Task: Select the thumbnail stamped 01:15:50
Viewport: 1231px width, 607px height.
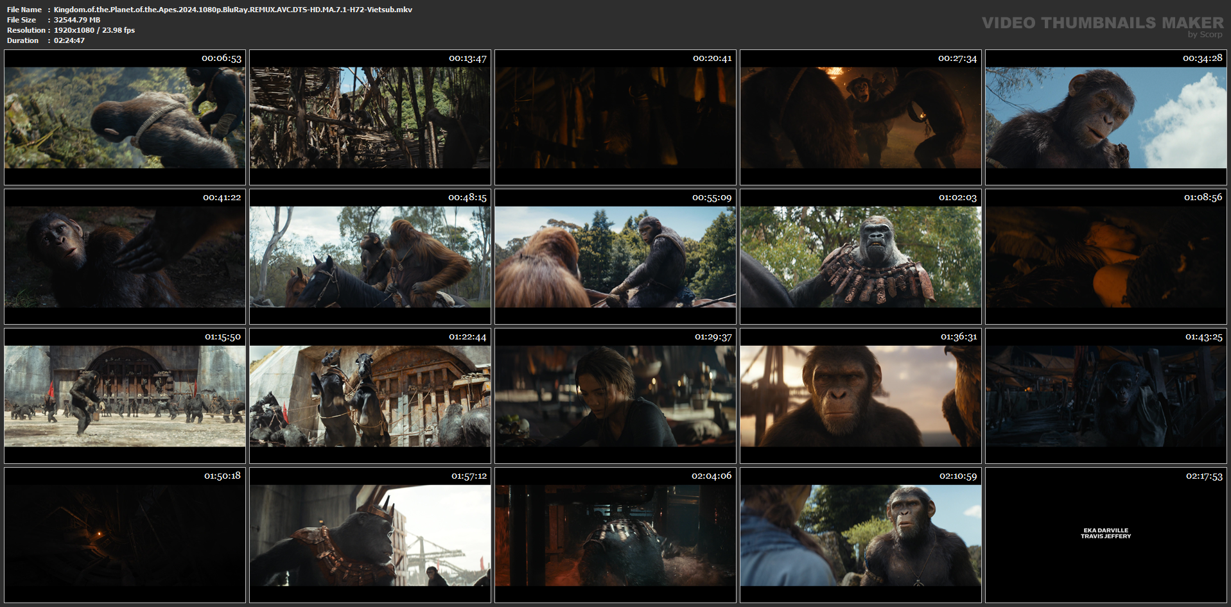Action: click(x=125, y=396)
